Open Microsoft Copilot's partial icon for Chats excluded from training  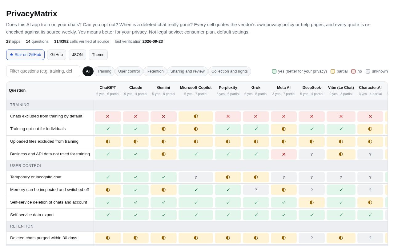coord(196,117)
